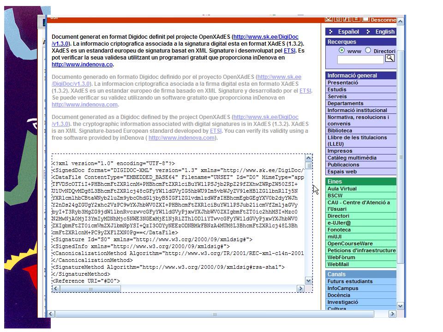Click the XML box vertical scrollbar thumb
This screenshot has width=443, height=332.
309,165
